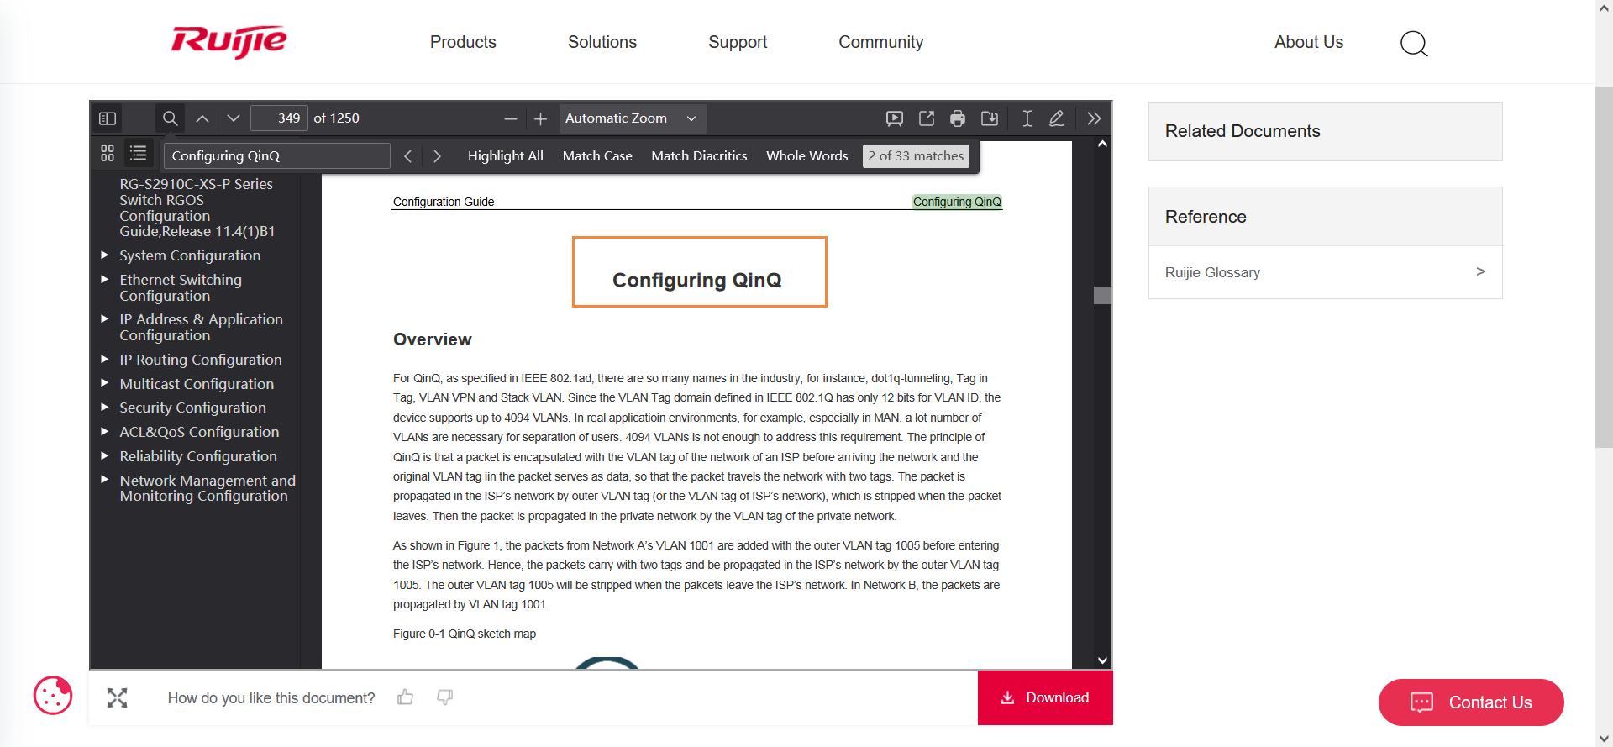Expand Multicast Configuration outline item
The height and width of the screenshot is (747, 1613).
[105, 383]
